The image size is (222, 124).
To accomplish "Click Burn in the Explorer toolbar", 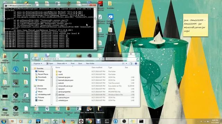I will (x=80, y=63).
